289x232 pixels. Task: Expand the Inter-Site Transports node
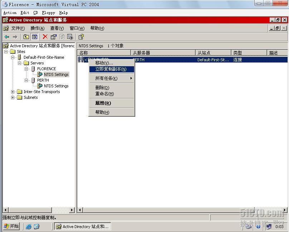coord(13,92)
